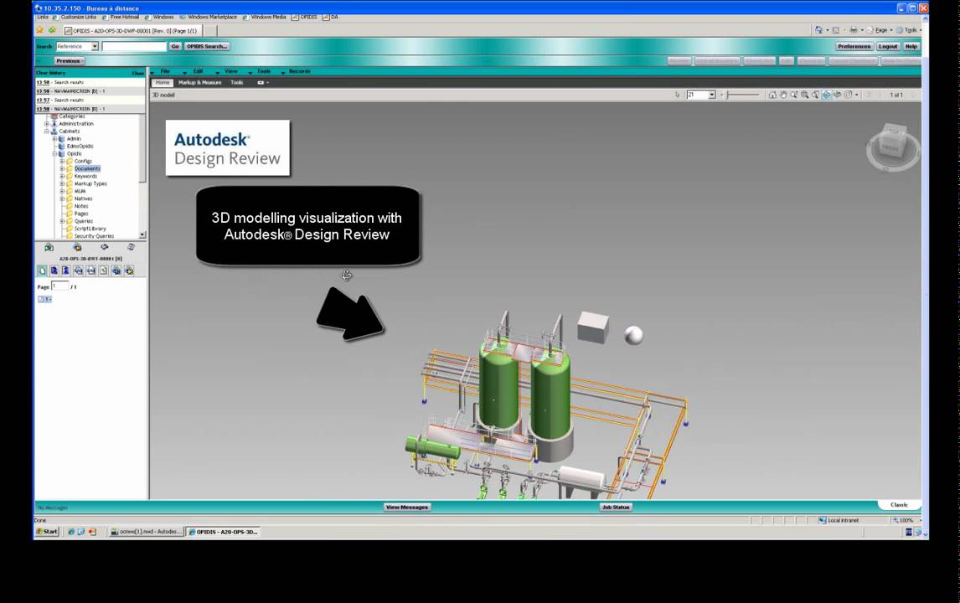Click the Home view icon in viewer toolbar
This screenshot has height=603, width=960.
[772, 95]
